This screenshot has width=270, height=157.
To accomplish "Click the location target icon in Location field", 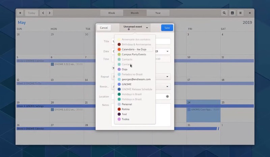I will click(167, 96).
